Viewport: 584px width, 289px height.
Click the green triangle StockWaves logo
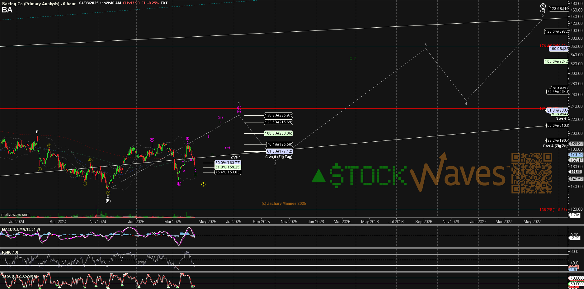point(318,176)
